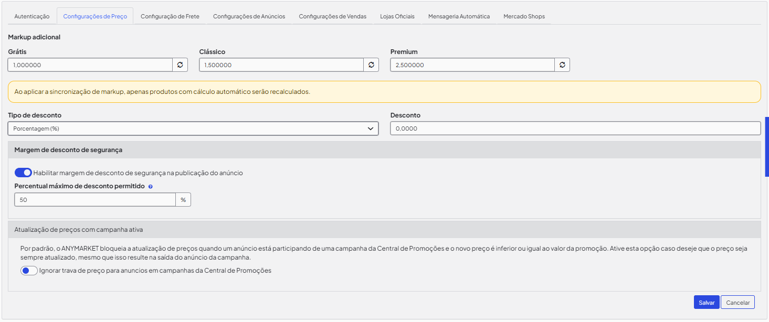This screenshot has height=322, width=769.
Task: Click the yellow markup synchronization notice
Action: click(x=384, y=92)
